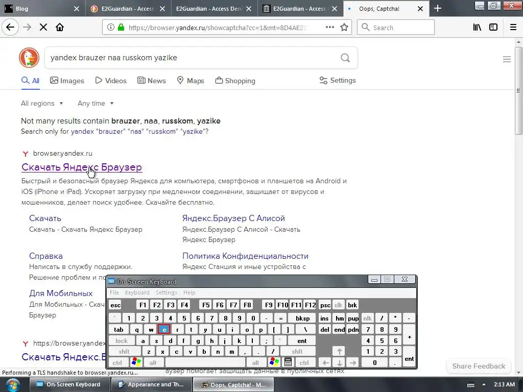Open the Help menu in On-Screen Keyboard
The height and width of the screenshot is (392, 523).
click(189, 292)
